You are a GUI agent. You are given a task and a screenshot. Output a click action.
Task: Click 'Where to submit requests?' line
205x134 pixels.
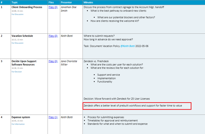tap(99, 36)
